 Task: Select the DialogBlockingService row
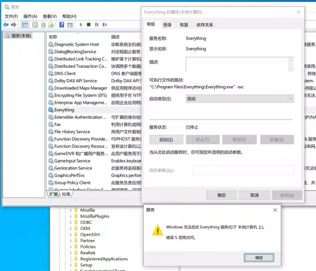75,51
